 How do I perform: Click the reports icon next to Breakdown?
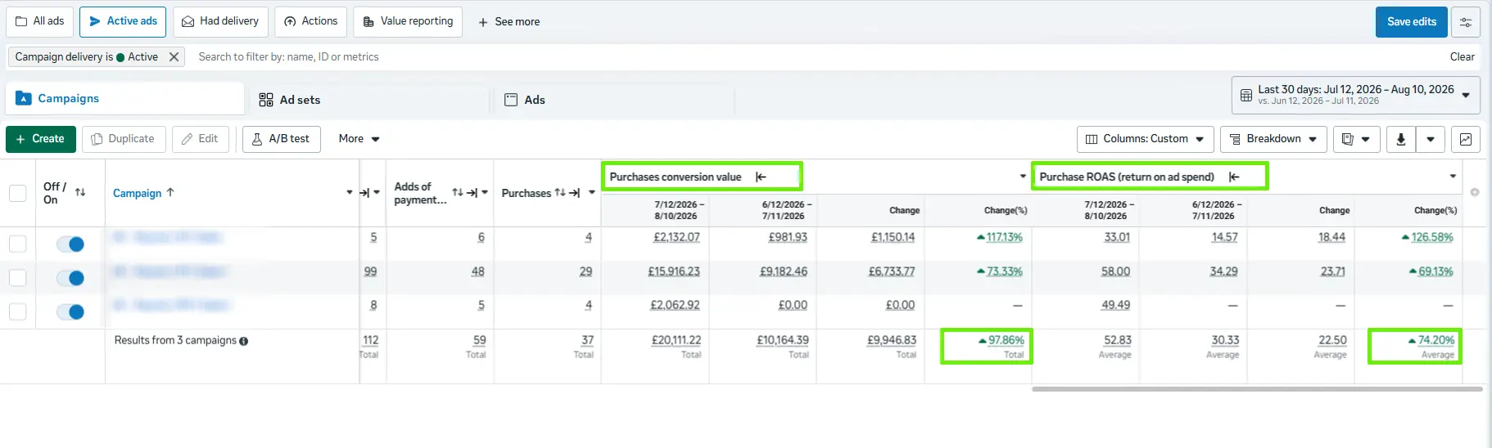[1356, 139]
